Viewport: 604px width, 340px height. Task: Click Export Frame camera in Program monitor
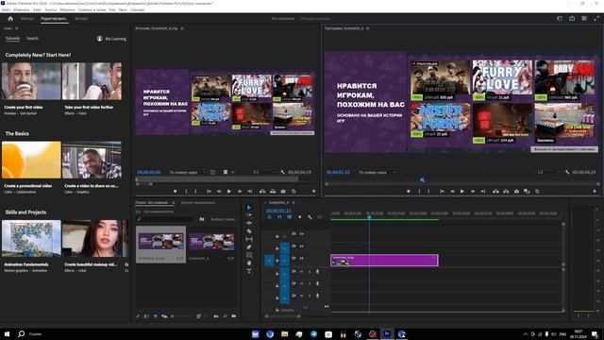point(516,191)
